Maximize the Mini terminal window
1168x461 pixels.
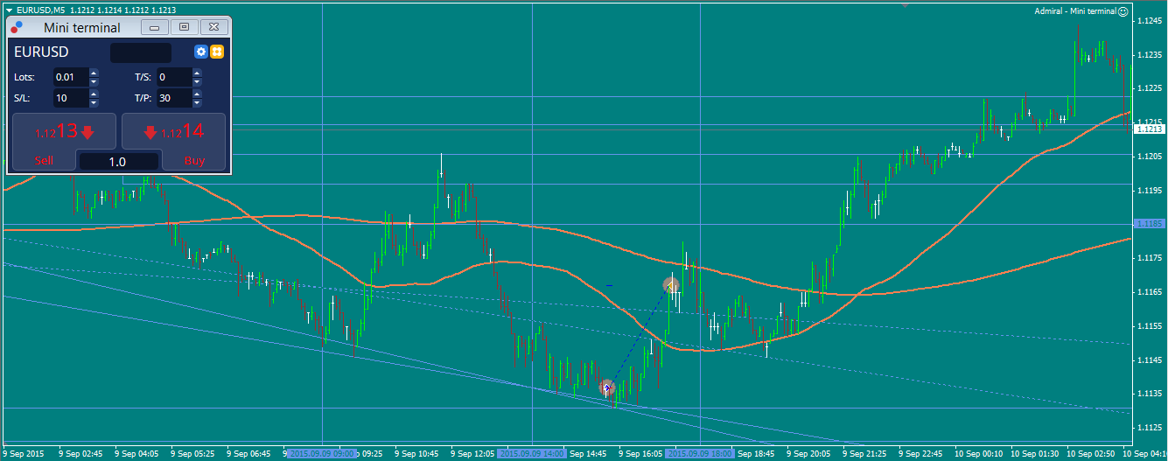[x=184, y=27]
